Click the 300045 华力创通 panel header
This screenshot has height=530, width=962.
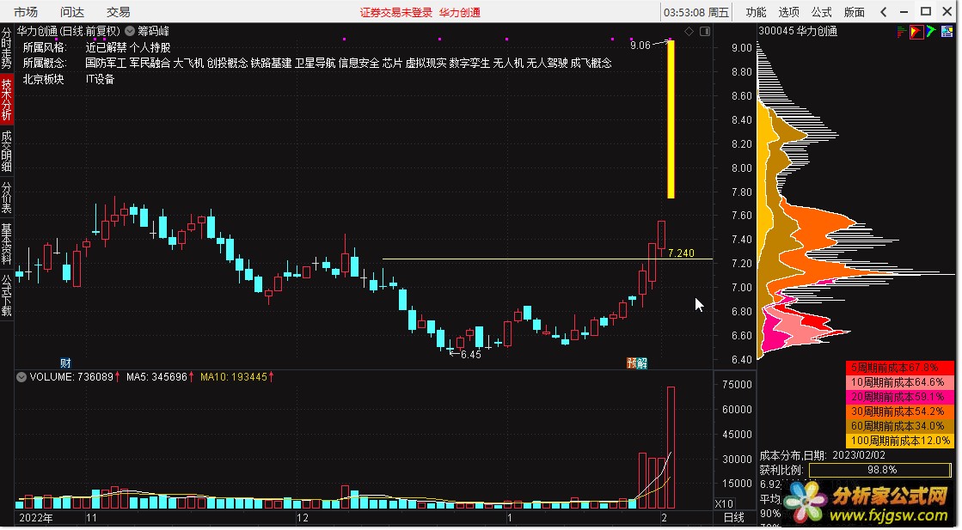[x=798, y=31]
